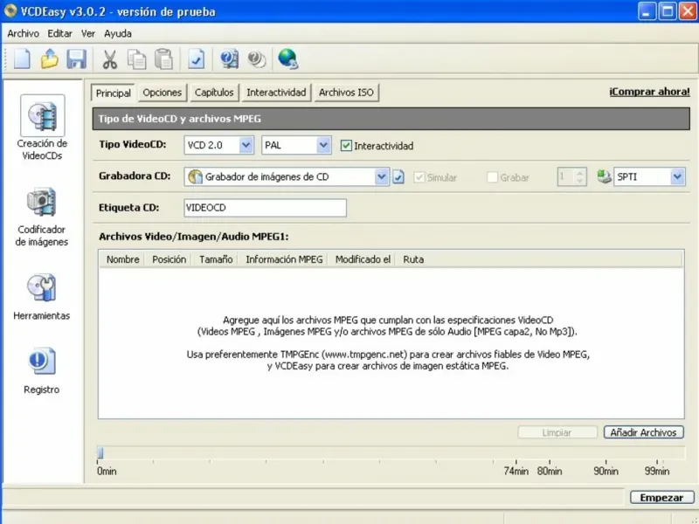
Task: Click the disc capacity progress bar
Action: (391, 452)
